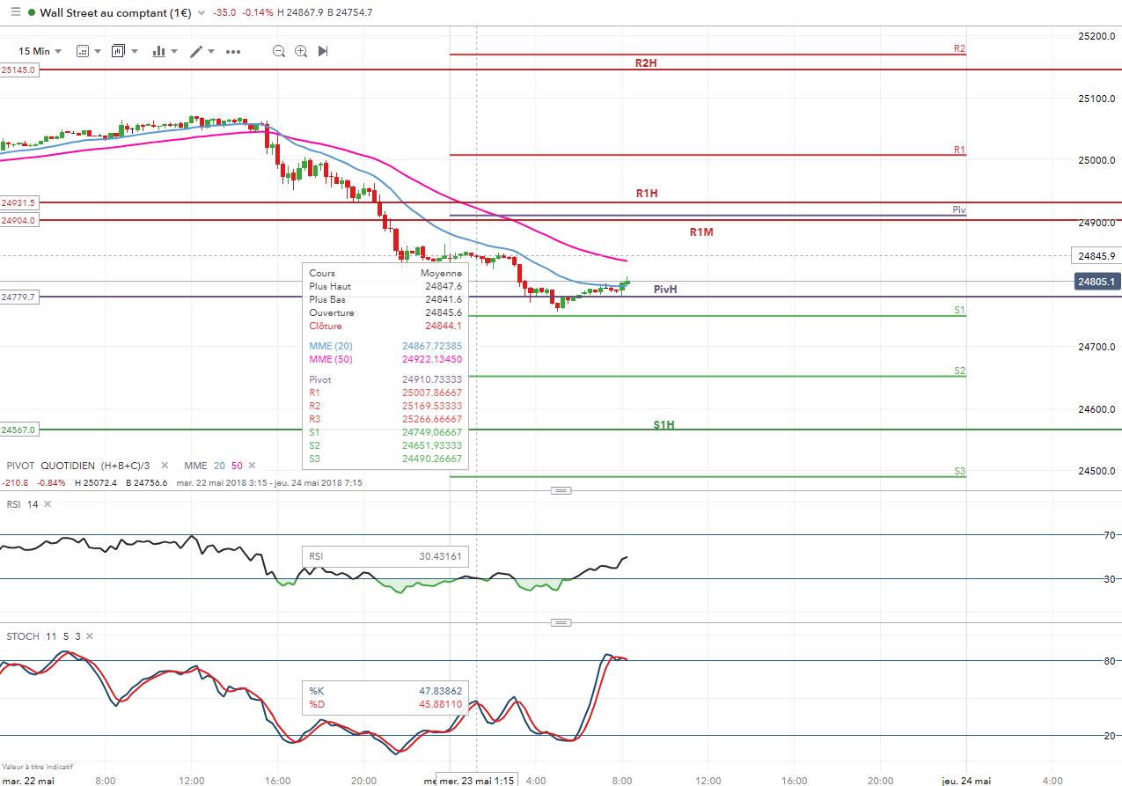Image resolution: width=1122 pixels, height=786 pixels.
Task: Open RSI 14 indicator settings label
Action: (x=23, y=504)
